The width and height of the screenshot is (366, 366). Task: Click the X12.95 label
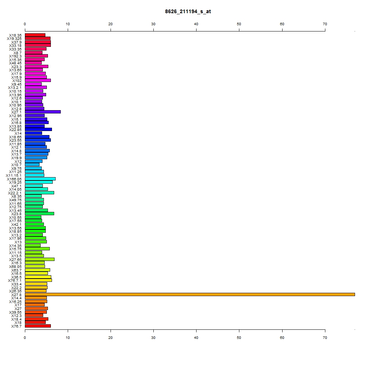(x=15, y=116)
